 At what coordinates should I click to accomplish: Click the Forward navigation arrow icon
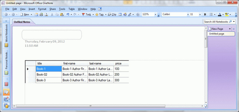coord(13,14)
